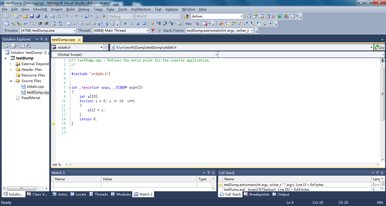Toggle auto-hide pin on Solution Explorer
The image size is (386, 206).
pos(41,39)
